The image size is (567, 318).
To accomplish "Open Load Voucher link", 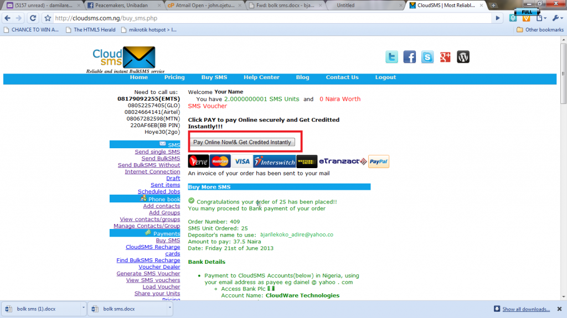I will pos(161,286).
